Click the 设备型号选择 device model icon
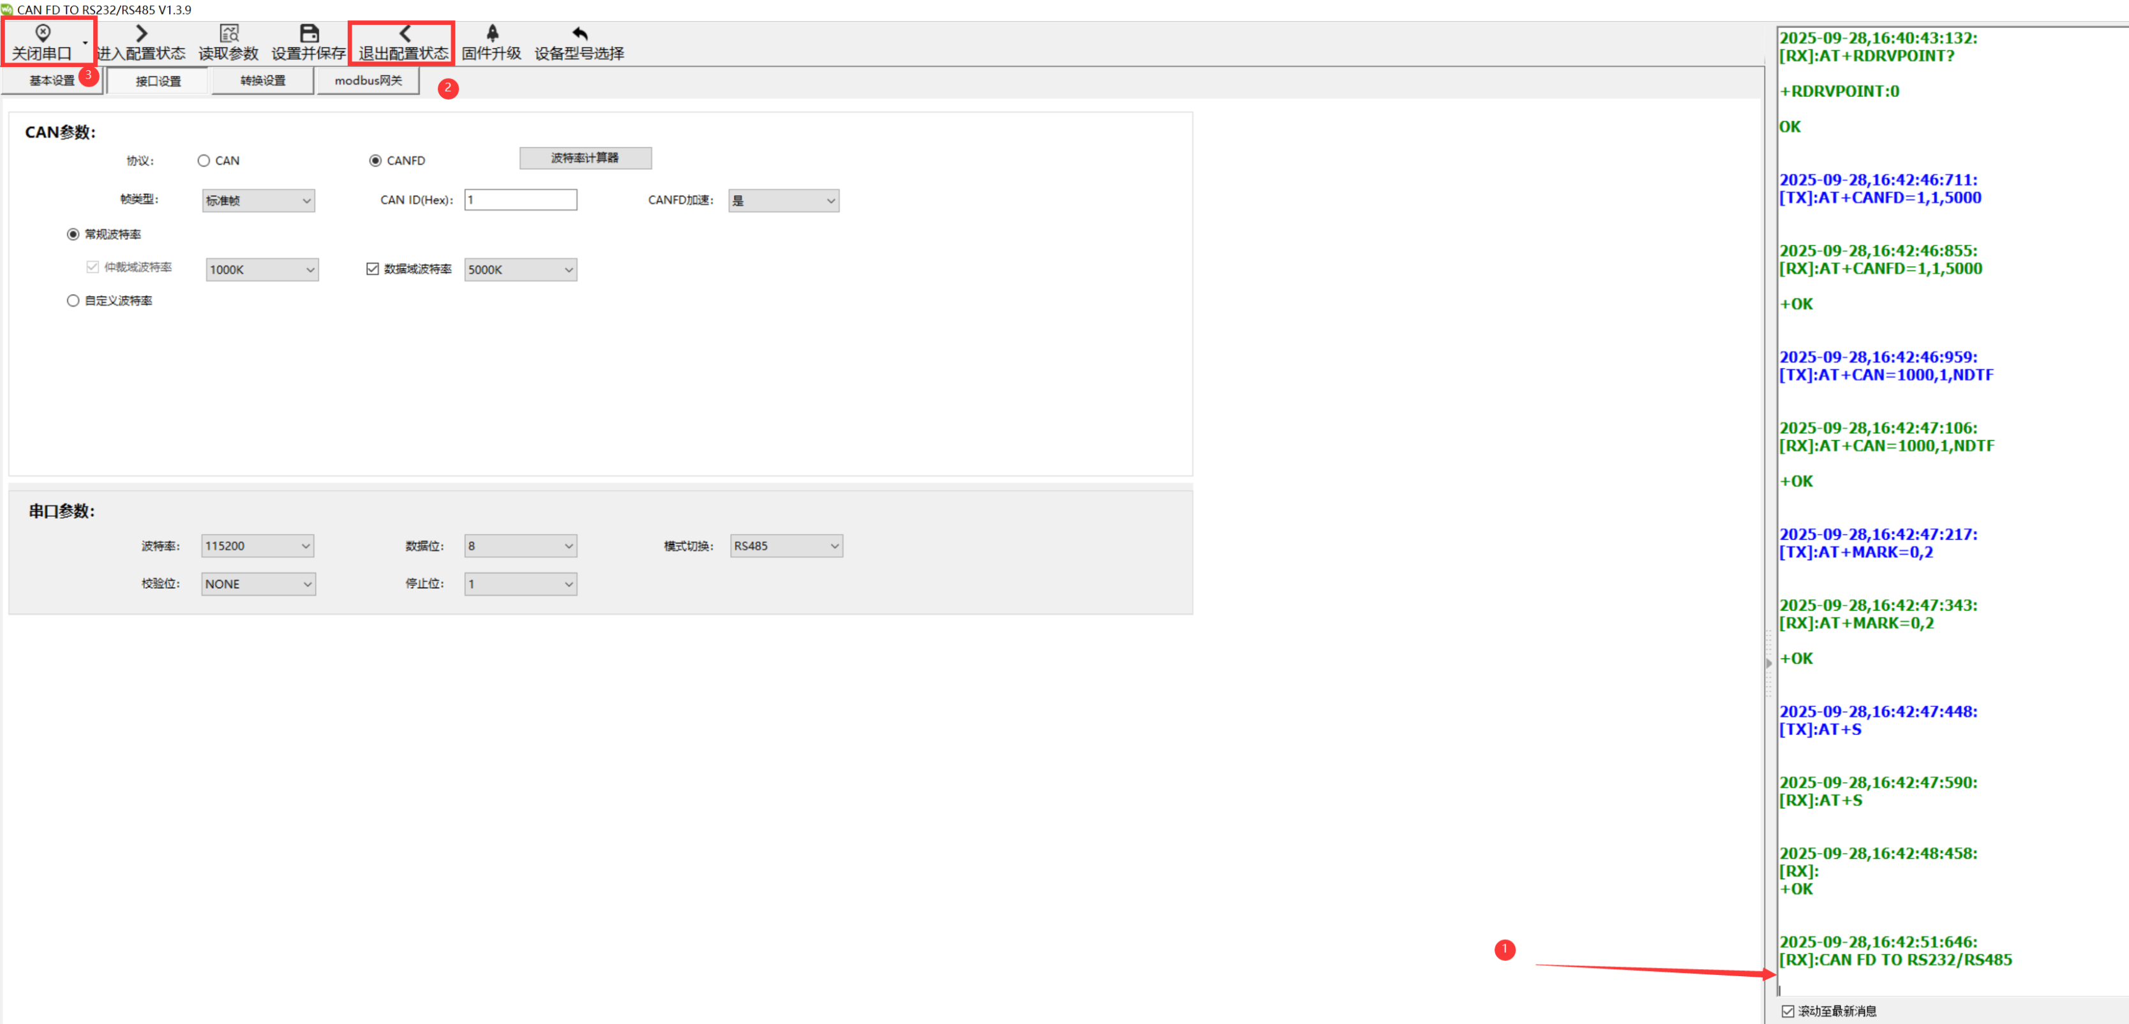This screenshot has width=2129, height=1024. pos(579,33)
